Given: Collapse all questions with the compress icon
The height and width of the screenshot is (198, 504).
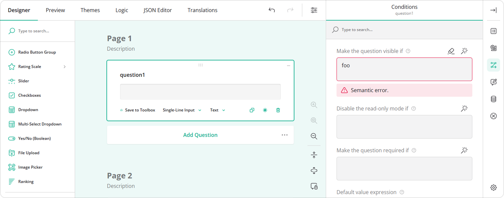Looking at the screenshot, I should [314, 155].
